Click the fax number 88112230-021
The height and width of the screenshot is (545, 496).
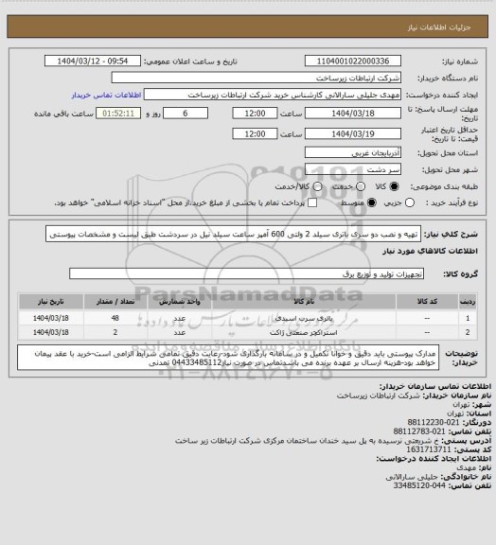click(x=434, y=422)
